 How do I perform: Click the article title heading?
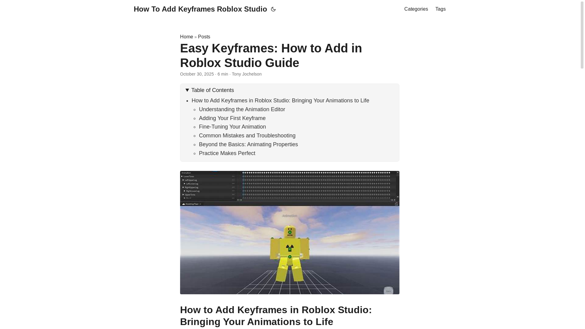271,55
